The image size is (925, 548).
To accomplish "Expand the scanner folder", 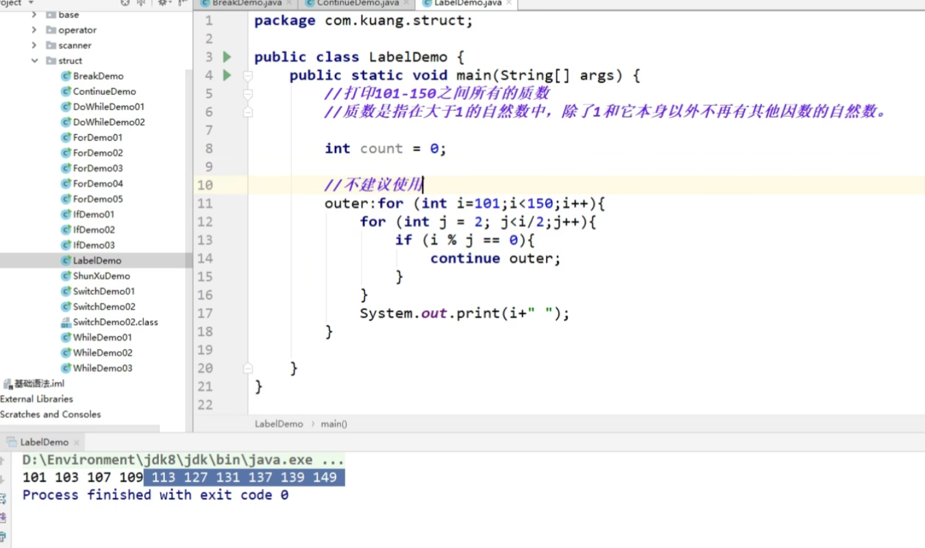I will (34, 45).
